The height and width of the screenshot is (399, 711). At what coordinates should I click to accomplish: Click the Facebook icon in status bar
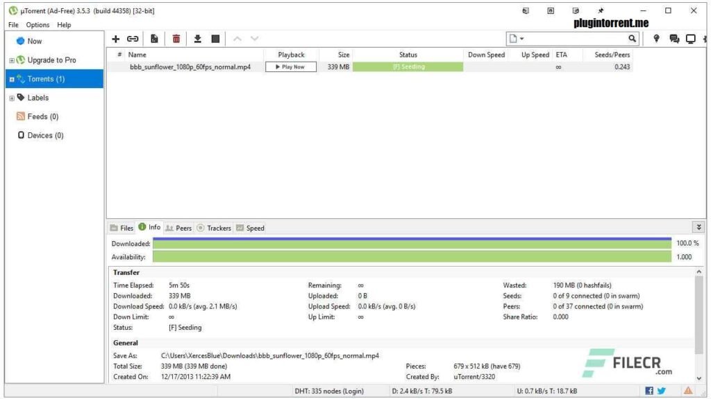pos(649,391)
